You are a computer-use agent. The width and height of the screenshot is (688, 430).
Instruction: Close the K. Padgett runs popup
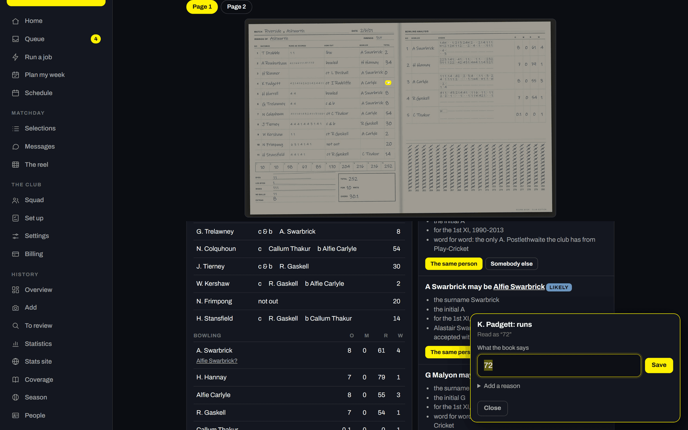click(x=492, y=408)
